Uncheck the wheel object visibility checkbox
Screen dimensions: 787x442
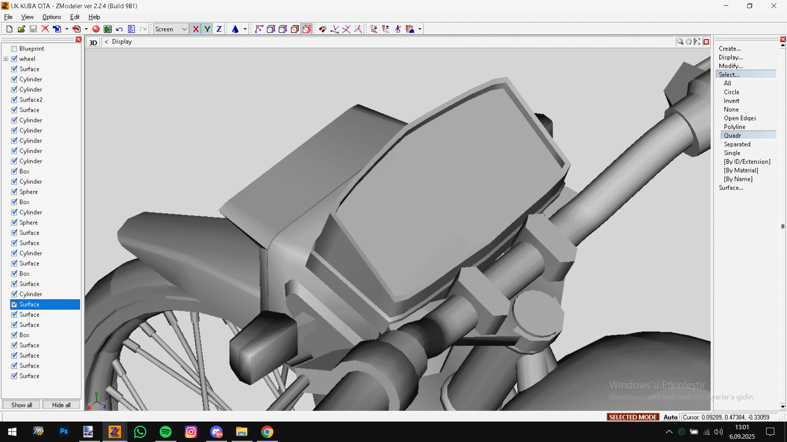[14, 59]
